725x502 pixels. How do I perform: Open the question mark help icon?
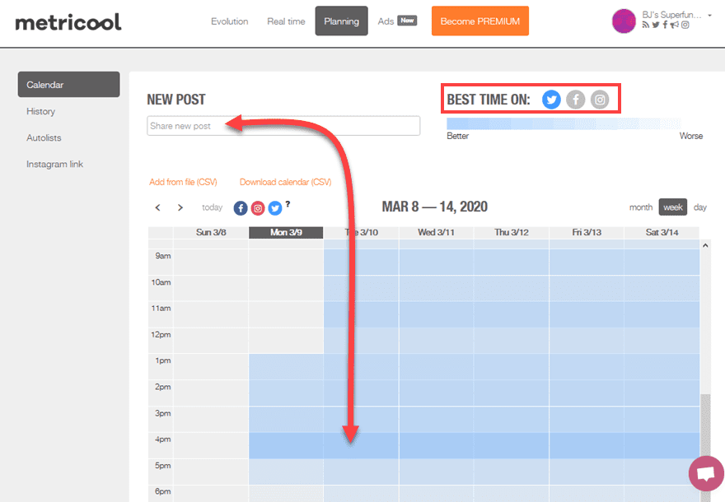coord(287,204)
